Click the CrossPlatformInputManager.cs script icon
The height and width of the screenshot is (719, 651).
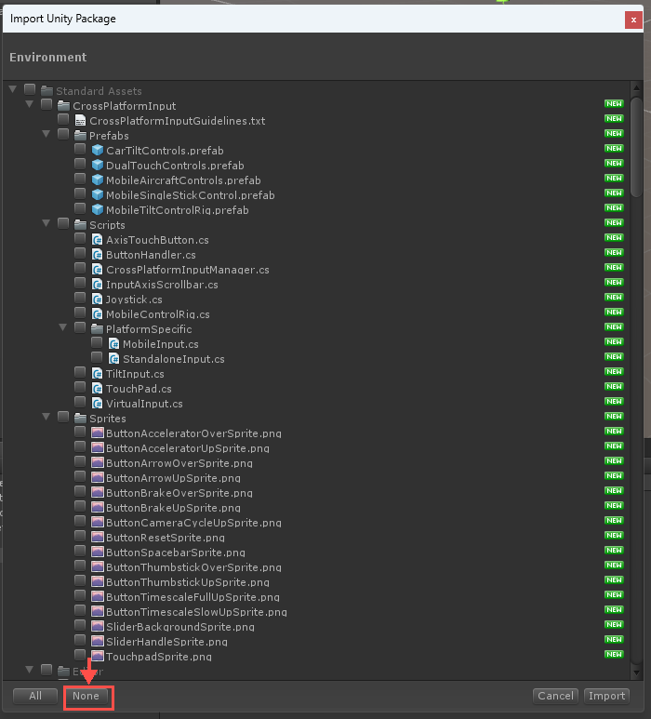pyautogui.click(x=98, y=270)
